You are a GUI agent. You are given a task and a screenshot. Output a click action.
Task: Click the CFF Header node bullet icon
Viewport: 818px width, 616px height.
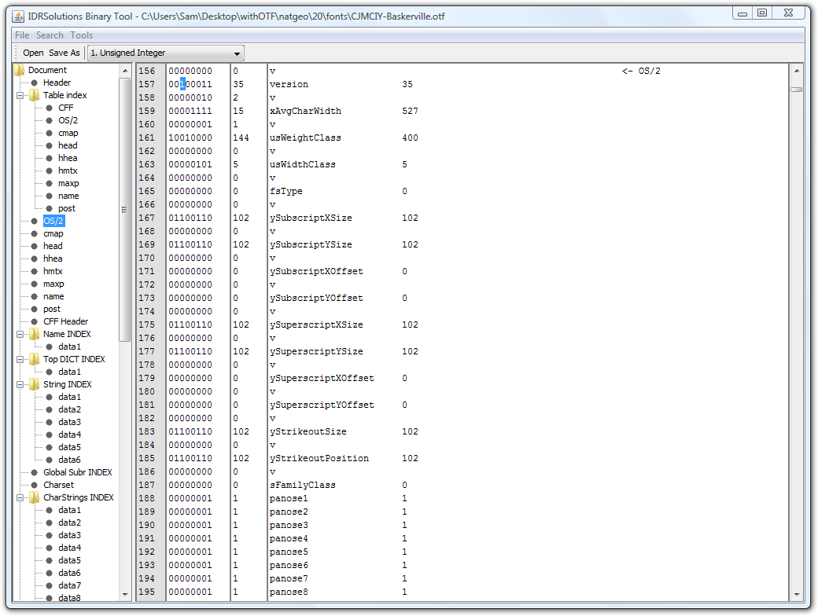[x=34, y=321]
